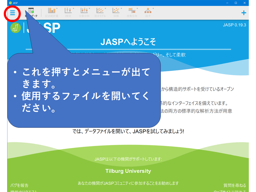Open the 度数分布 frequencies menu
Screen dimensions: 256x192
tap(132, 13)
